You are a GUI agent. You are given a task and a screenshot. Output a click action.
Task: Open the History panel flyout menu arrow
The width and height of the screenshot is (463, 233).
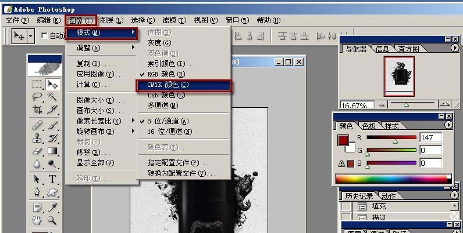(454, 195)
